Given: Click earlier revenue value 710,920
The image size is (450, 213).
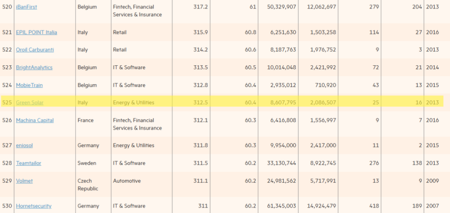Looking at the screenshot, I should click(326, 85).
